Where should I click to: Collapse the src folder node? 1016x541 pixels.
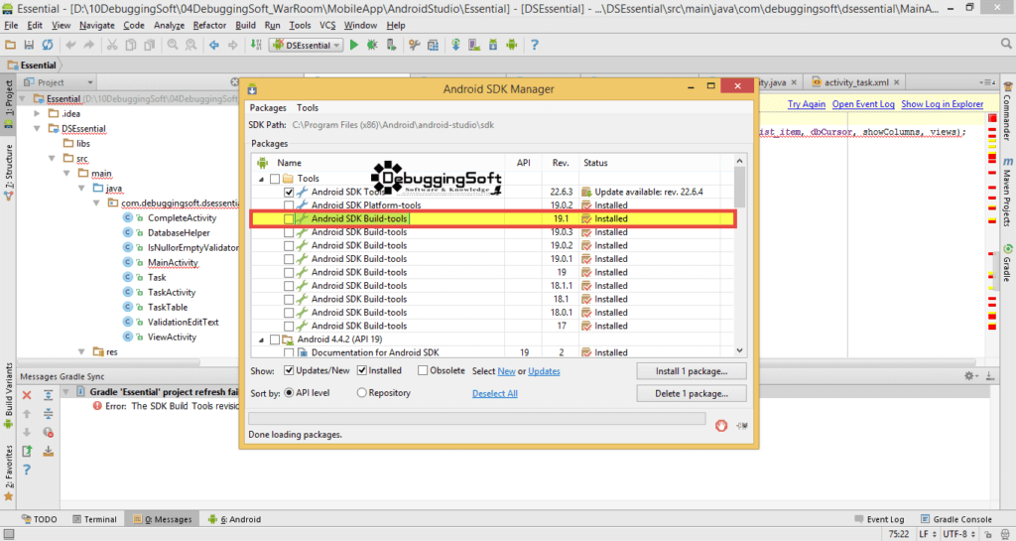52,158
